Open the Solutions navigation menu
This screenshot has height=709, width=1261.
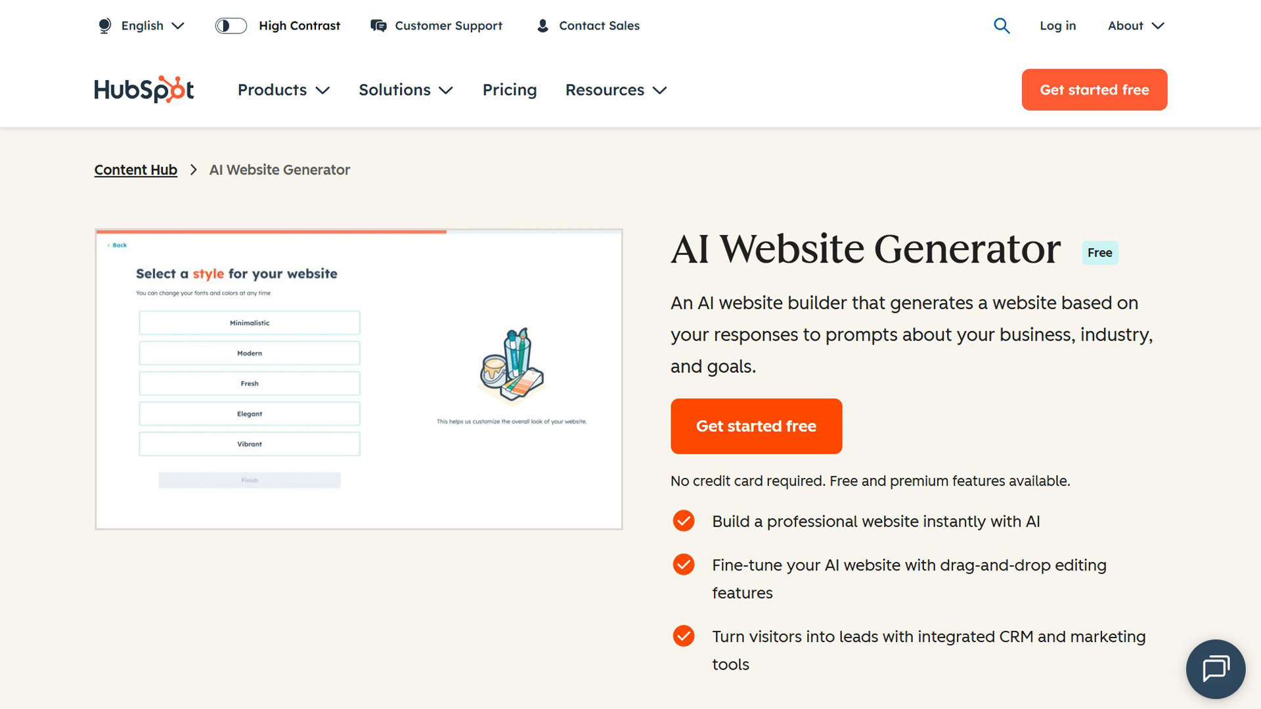[405, 90]
